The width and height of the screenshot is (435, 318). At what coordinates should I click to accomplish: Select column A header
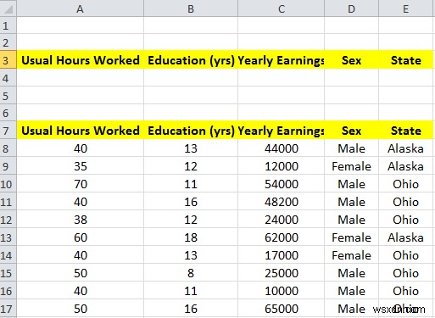click(81, 8)
